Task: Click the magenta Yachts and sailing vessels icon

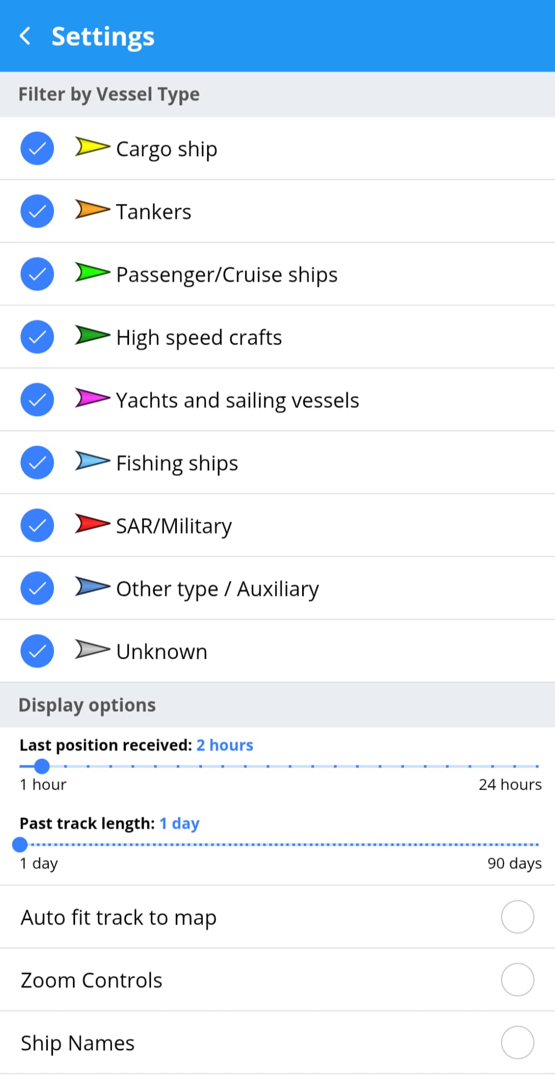Action: [92, 398]
